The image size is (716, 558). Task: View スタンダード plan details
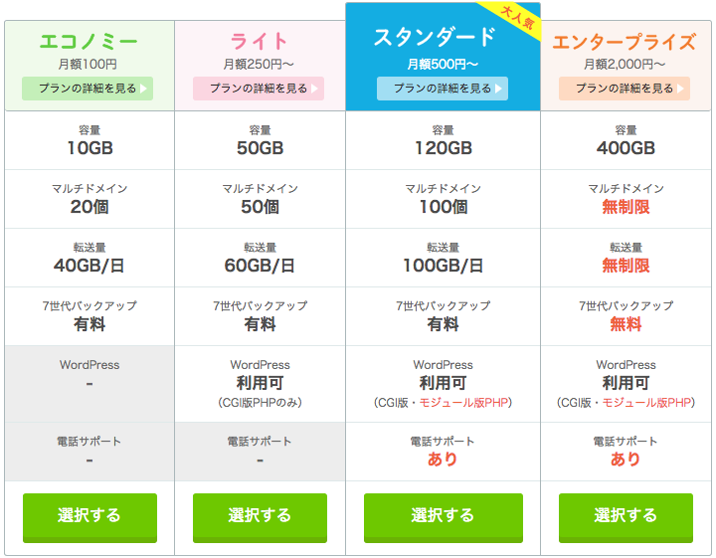pyautogui.click(x=443, y=89)
